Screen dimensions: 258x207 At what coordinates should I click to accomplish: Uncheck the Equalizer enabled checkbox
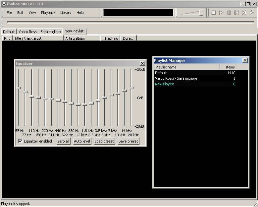[20, 141]
